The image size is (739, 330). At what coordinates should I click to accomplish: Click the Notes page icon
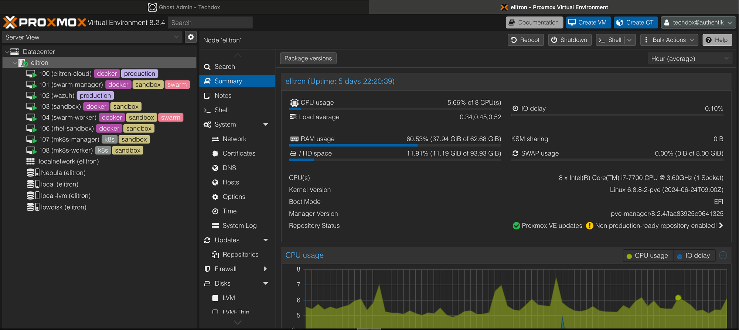[207, 96]
